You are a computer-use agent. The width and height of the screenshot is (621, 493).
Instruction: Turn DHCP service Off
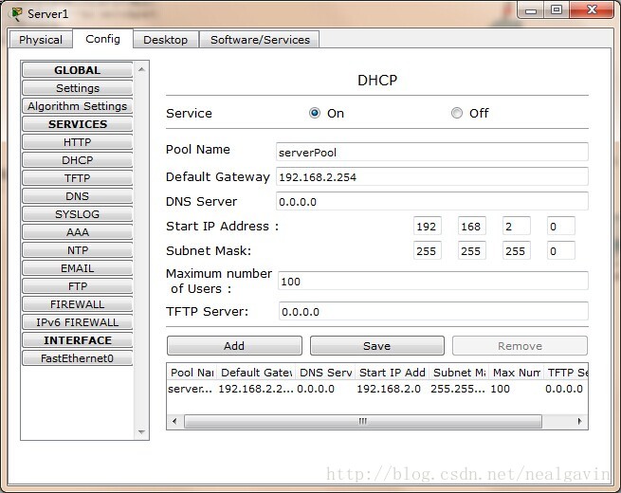(x=457, y=113)
